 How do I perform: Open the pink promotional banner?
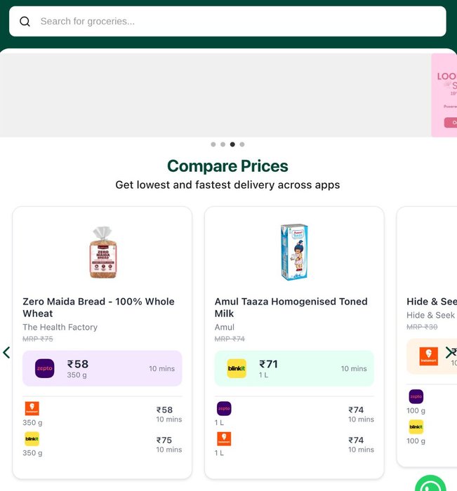point(444,95)
